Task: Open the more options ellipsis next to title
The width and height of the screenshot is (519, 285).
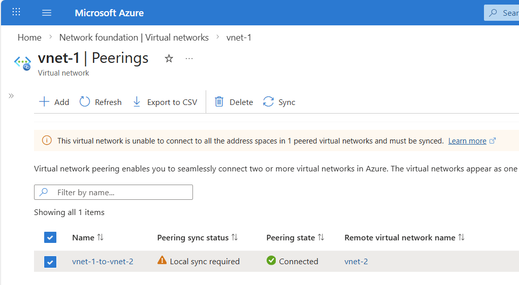Action: (x=189, y=58)
